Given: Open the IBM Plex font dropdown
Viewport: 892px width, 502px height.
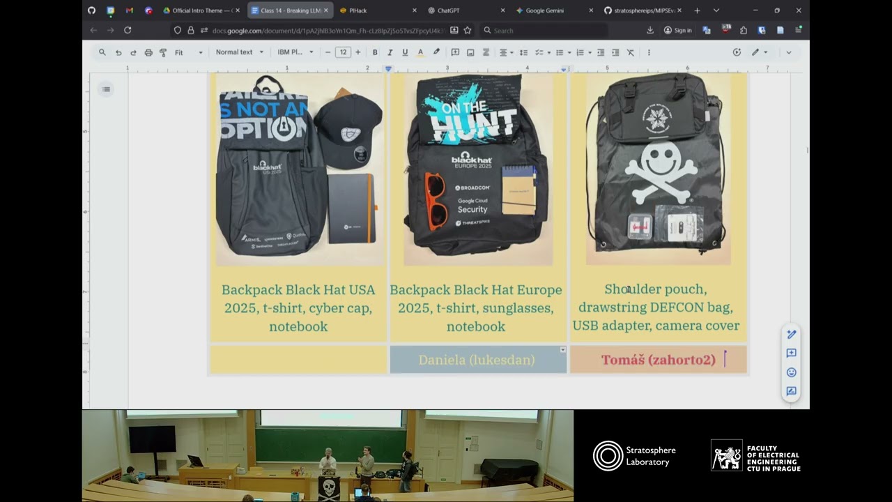Looking at the screenshot, I should (295, 52).
